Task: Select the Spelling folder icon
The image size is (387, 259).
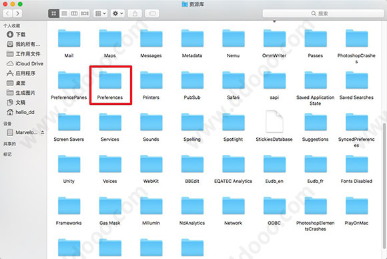Action: click(x=192, y=122)
